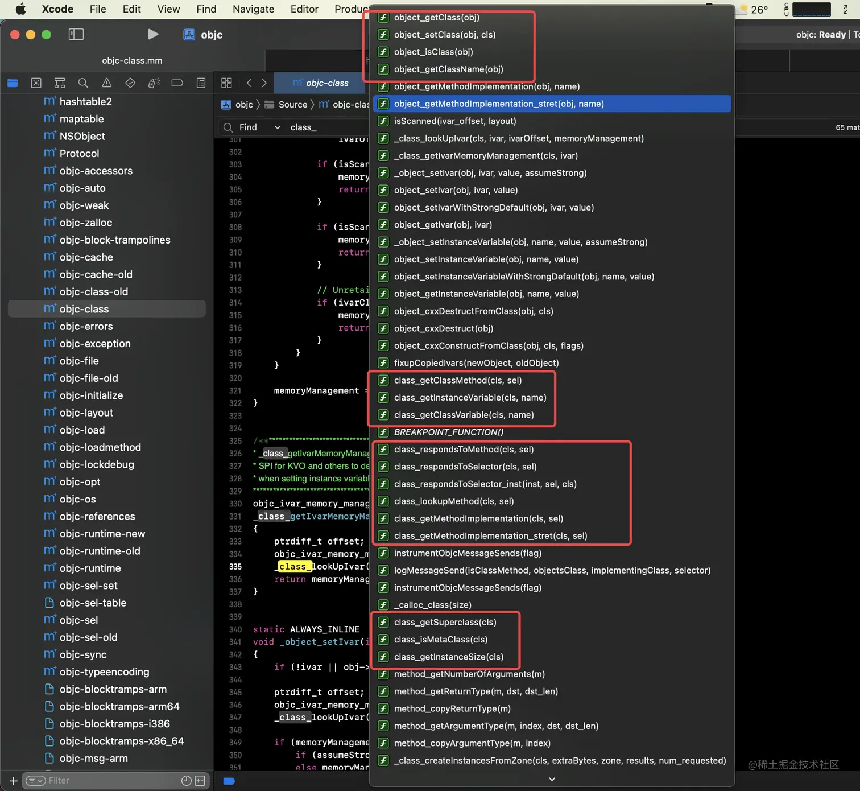Open the Xcode menu
The height and width of the screenshot is (791, 860).
57,9
